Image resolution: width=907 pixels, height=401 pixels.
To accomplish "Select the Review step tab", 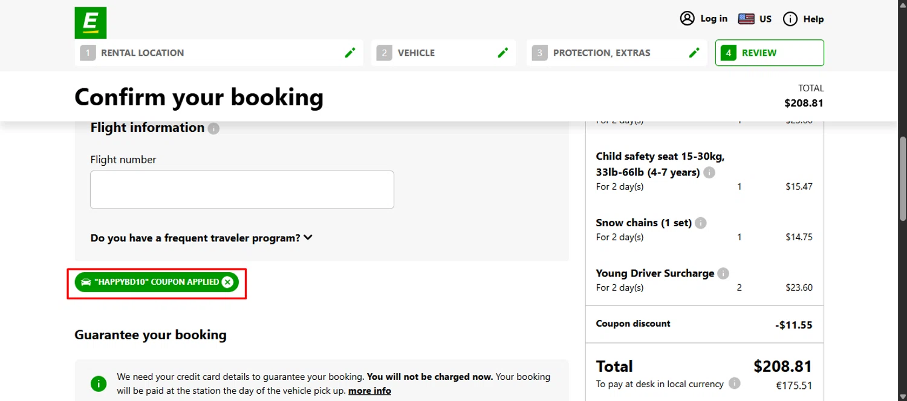I will 769,53.
